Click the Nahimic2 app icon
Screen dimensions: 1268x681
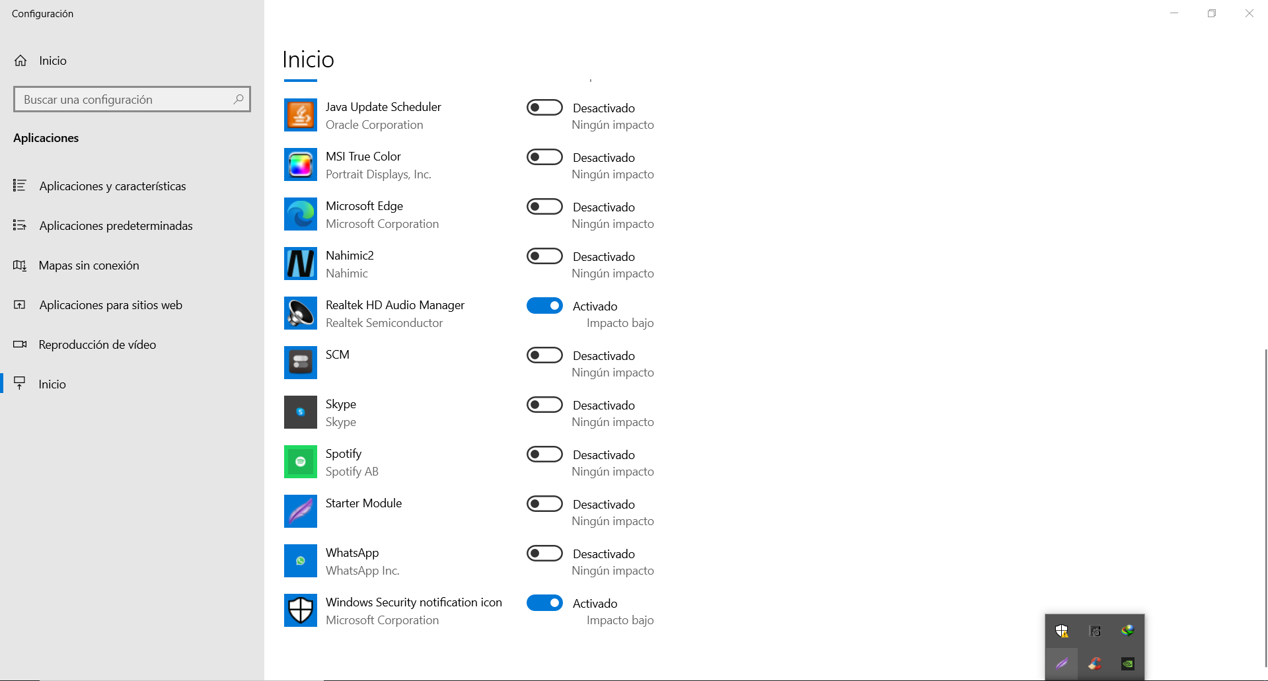coord(301,264)
